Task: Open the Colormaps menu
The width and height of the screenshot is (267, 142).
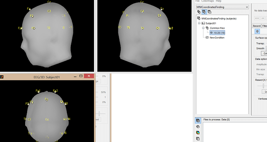Action: [207, 1]
